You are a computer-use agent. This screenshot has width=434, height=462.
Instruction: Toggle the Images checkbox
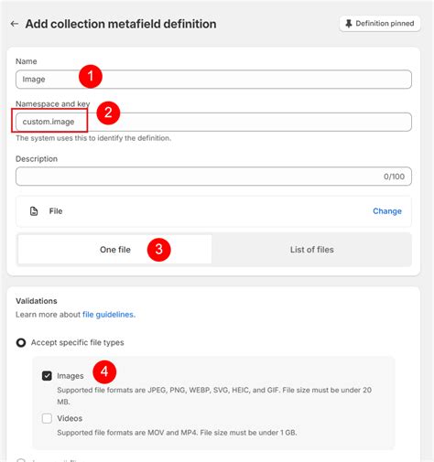tap(47, 376)
